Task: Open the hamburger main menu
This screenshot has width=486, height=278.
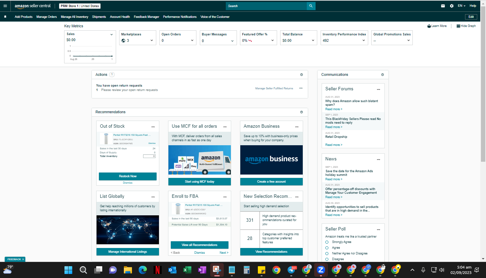Action: 5,6
